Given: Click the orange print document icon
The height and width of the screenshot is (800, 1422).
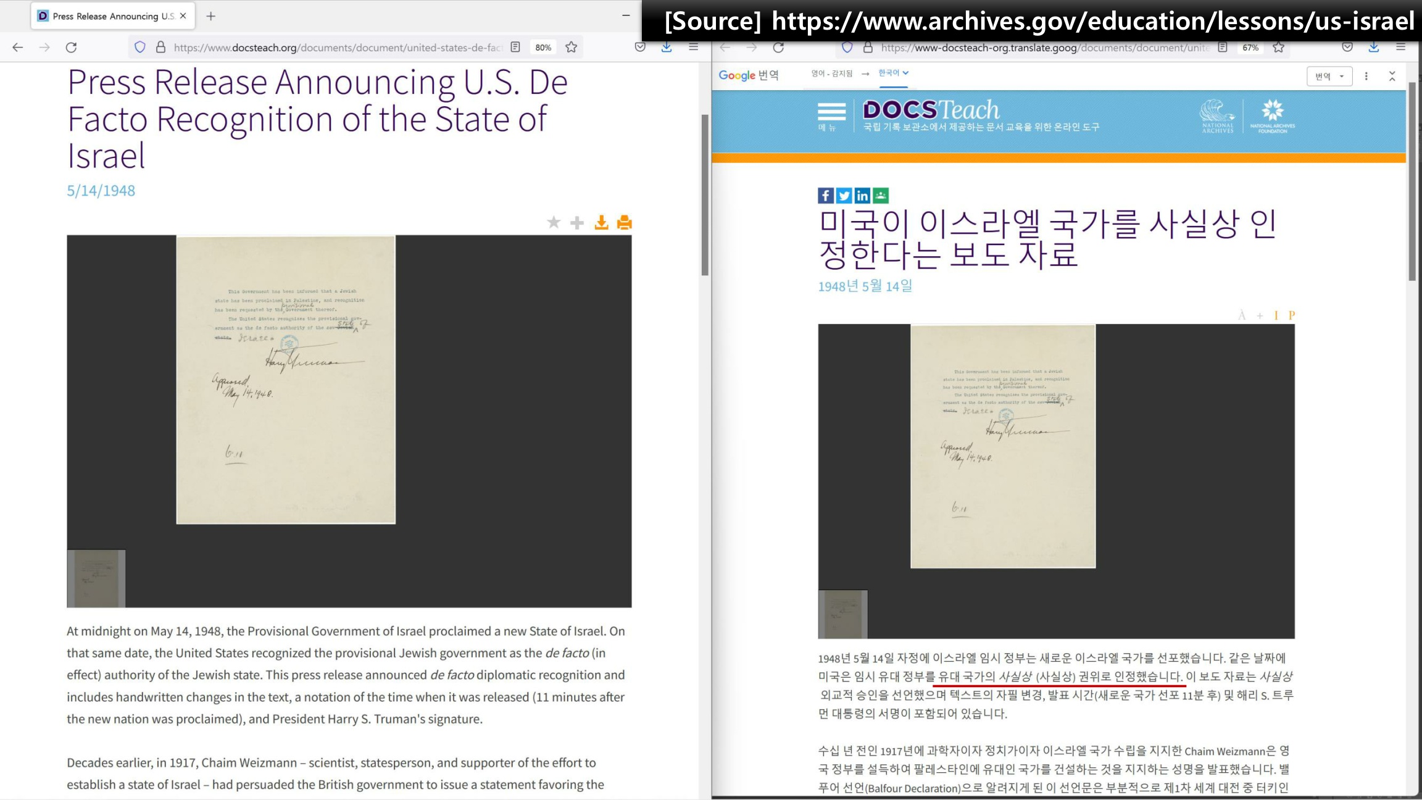Looking at the screenshot, I should coord(624,222).
